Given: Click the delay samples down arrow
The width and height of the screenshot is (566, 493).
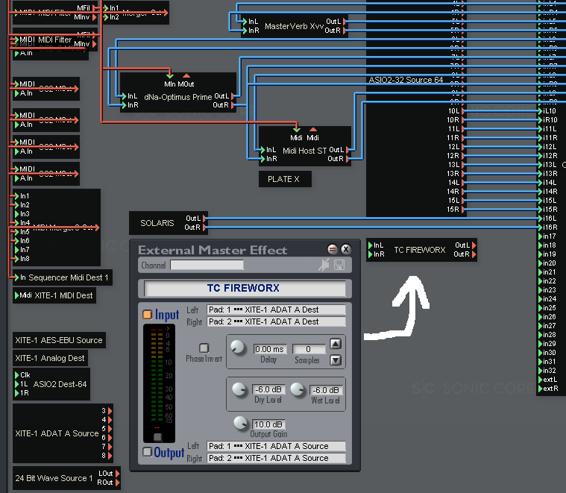Looking at the screenshot, I should click(x=336, y=359).
